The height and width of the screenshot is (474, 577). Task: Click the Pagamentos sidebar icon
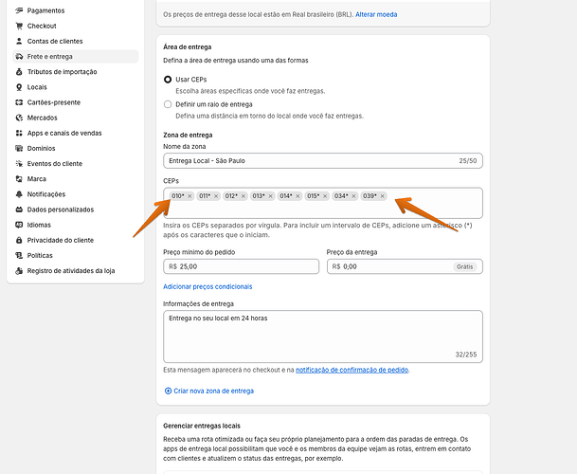click(x=18, y=10)
